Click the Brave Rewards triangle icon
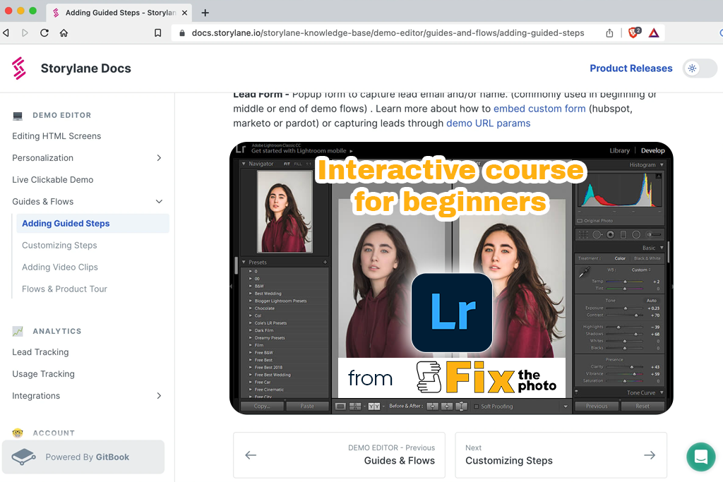 [x=654, y=32]
